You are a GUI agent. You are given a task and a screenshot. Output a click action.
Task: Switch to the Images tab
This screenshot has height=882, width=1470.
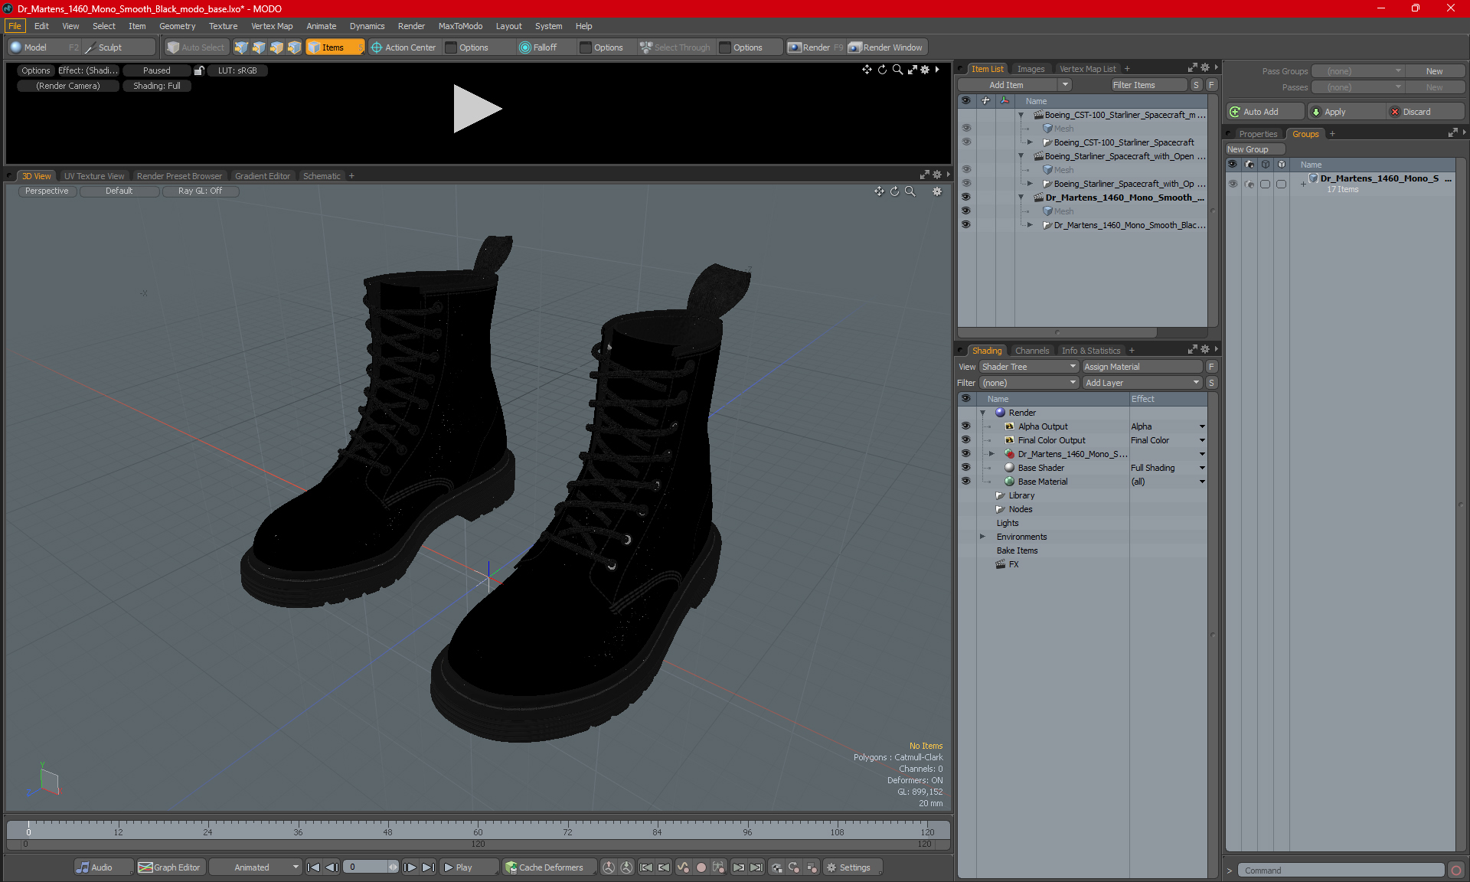click(1031, 69)
